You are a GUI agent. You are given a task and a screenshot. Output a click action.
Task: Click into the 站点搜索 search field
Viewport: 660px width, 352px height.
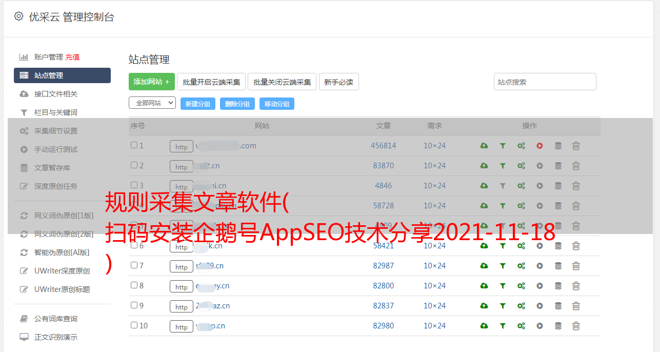[x=545, y=82]
